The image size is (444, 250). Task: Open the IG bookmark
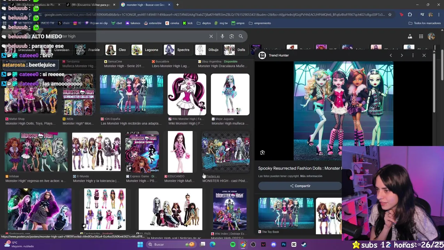point(77,23)
